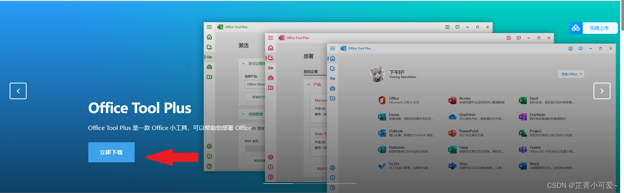Open the activation key icon in the blue window sidebar
Screen dimensions: 624x193
[x=332, y=78]
